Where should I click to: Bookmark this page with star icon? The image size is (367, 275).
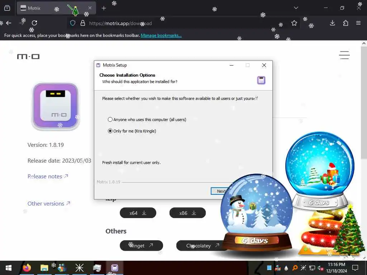(294, 23)
